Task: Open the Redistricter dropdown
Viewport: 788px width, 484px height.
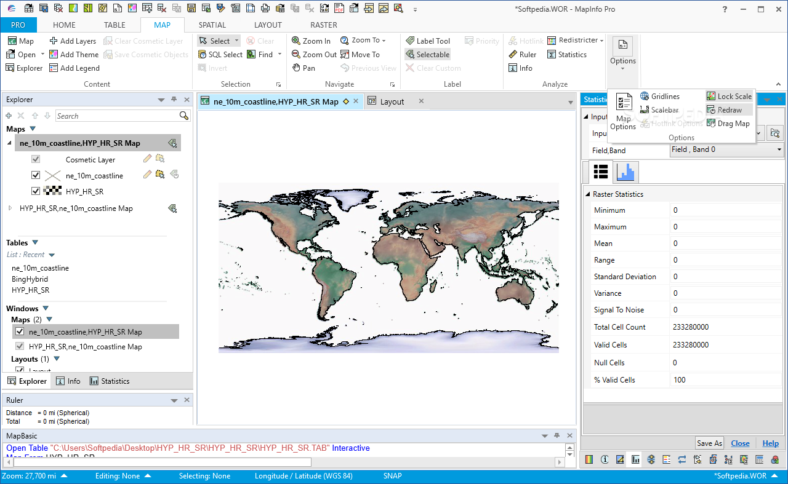Action: [576, 41]
